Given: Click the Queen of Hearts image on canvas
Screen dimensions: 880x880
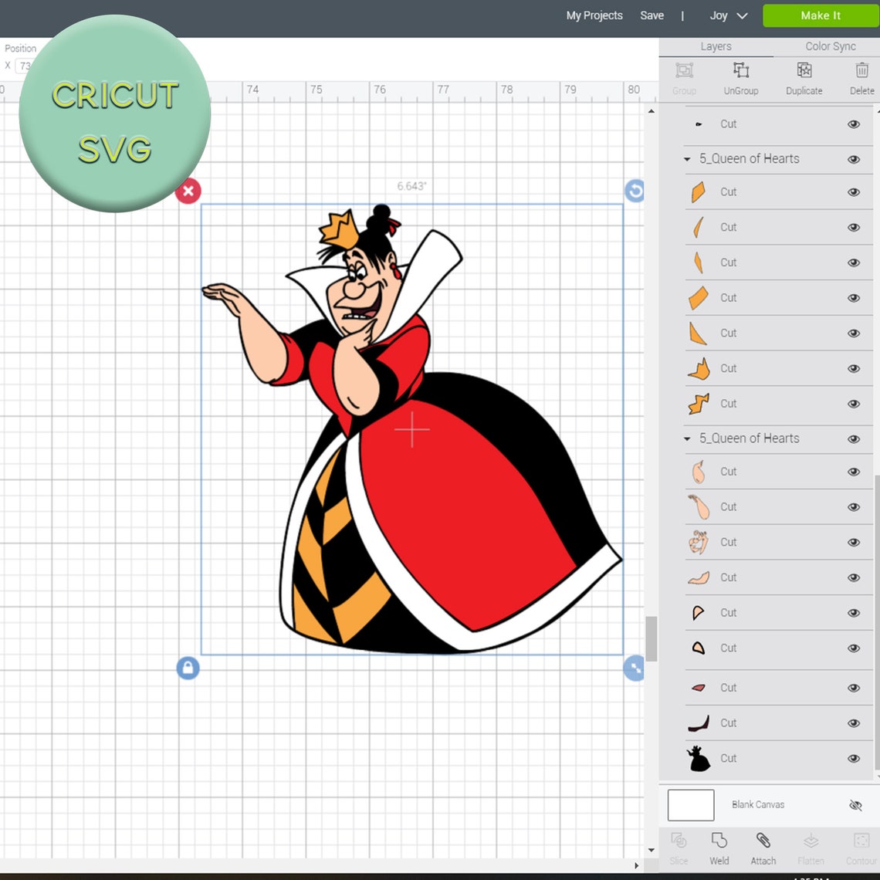Looking at the screenshot, I should click(x=412, y=430).
